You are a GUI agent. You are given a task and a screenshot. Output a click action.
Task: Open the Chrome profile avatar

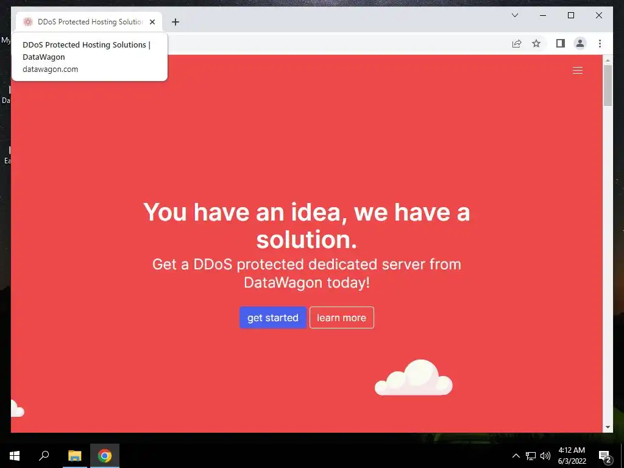click(x=580, y=43)
